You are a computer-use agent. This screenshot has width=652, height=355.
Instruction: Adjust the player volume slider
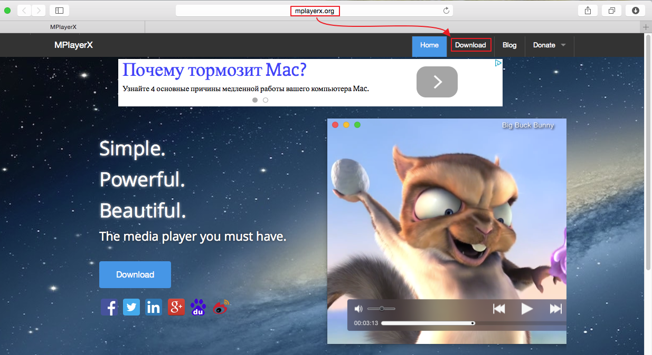pyautogui.click(x=381, y=309)
